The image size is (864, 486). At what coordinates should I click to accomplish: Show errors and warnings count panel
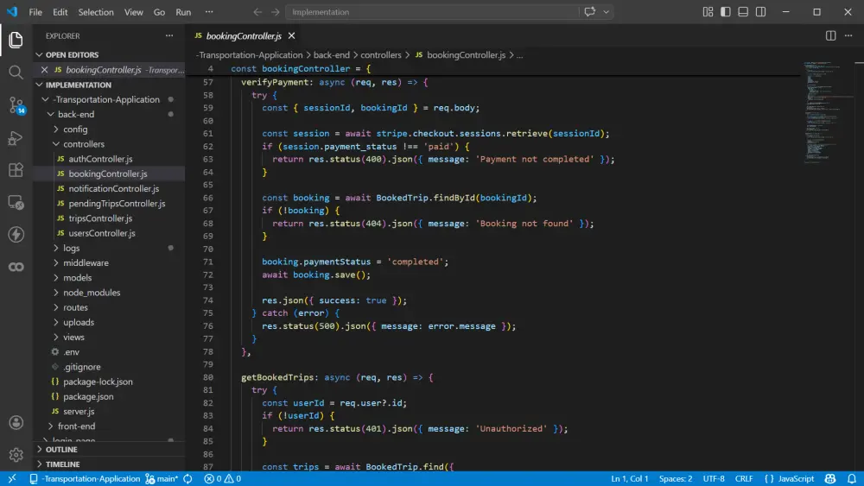223,479
